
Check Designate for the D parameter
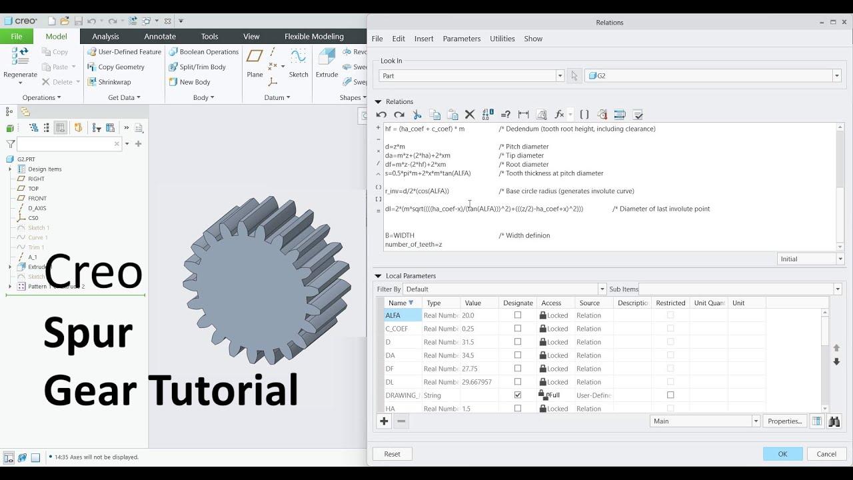[518, 342]
